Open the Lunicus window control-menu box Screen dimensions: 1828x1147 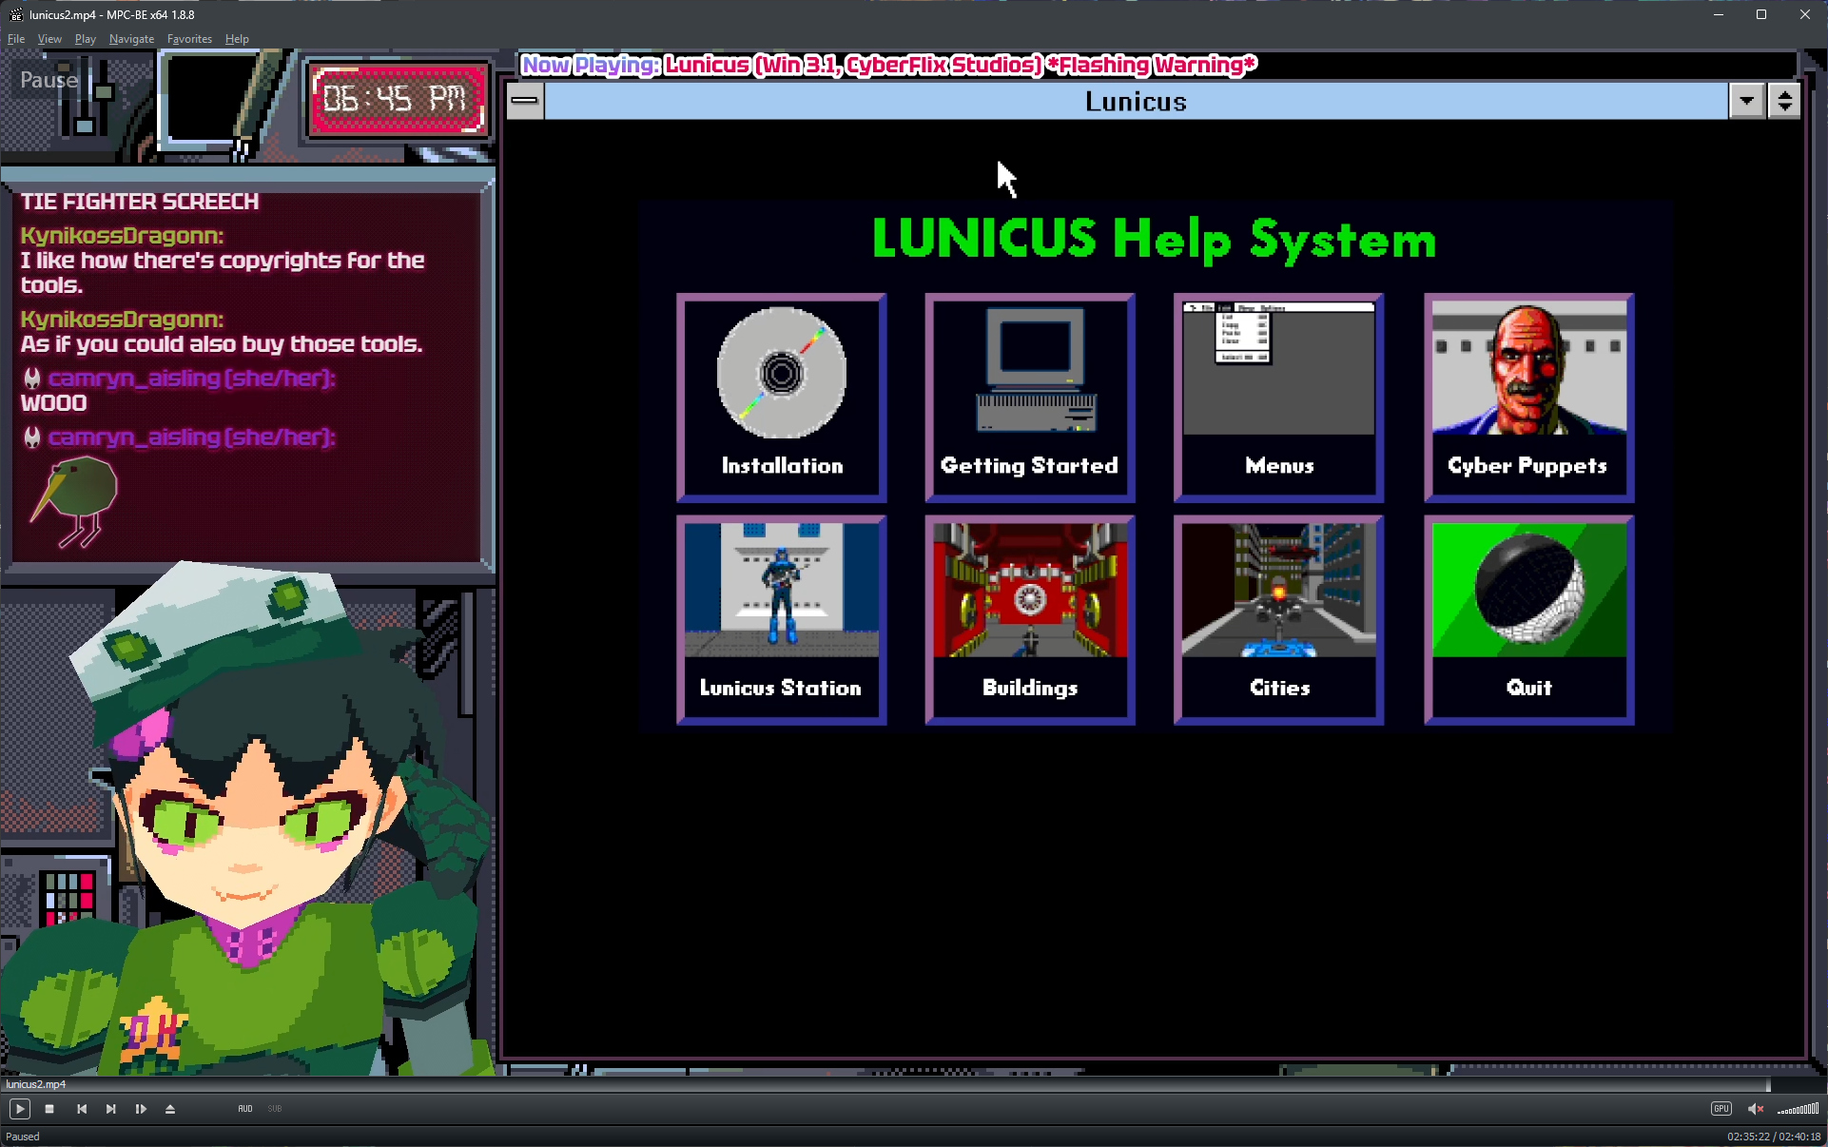525,101
